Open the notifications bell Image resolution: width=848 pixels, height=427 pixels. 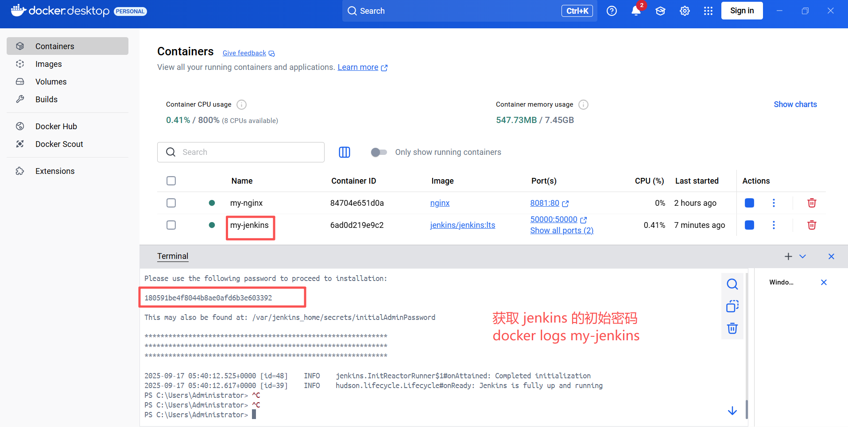point(636,11)
